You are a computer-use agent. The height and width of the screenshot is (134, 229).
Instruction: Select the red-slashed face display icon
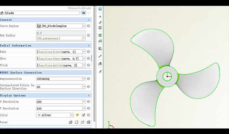70,122
